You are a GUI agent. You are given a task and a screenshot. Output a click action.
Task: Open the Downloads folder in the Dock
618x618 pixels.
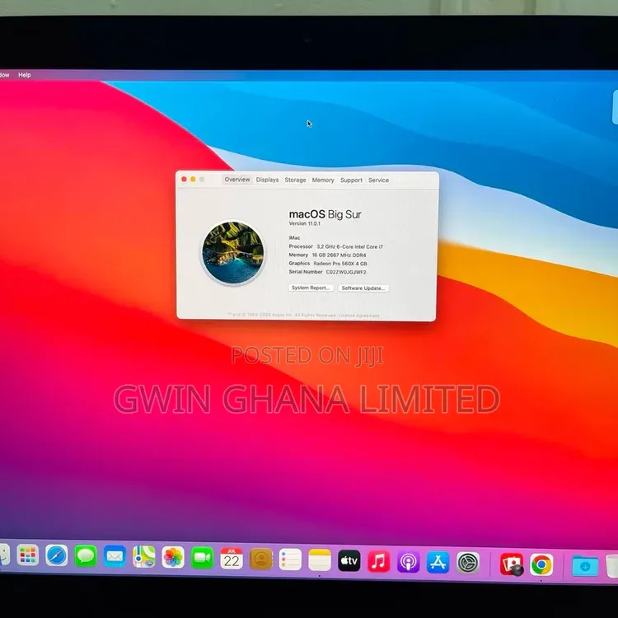point(585,566)
